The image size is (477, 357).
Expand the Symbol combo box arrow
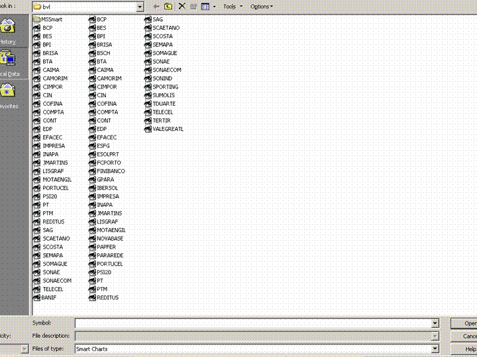coord(435,323)
